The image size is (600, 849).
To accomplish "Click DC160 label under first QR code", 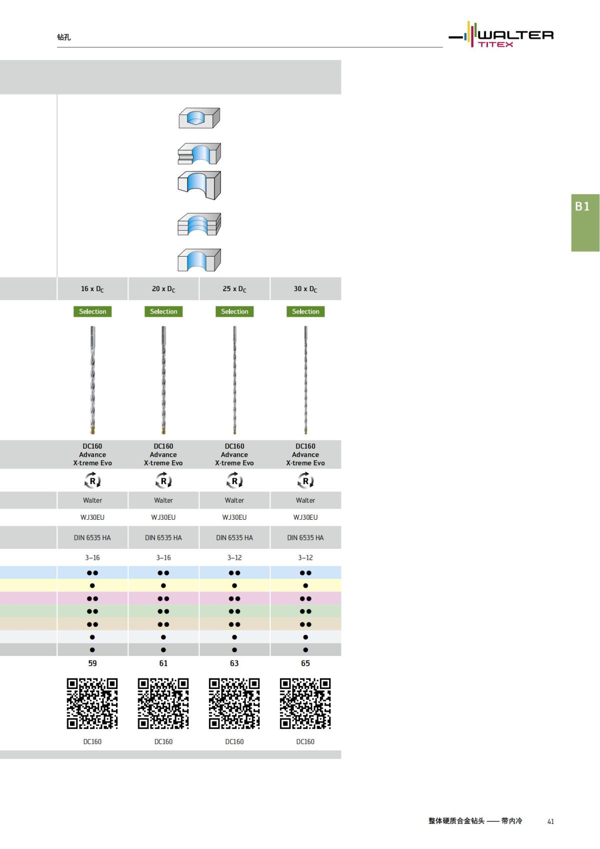I will (92, 741).
